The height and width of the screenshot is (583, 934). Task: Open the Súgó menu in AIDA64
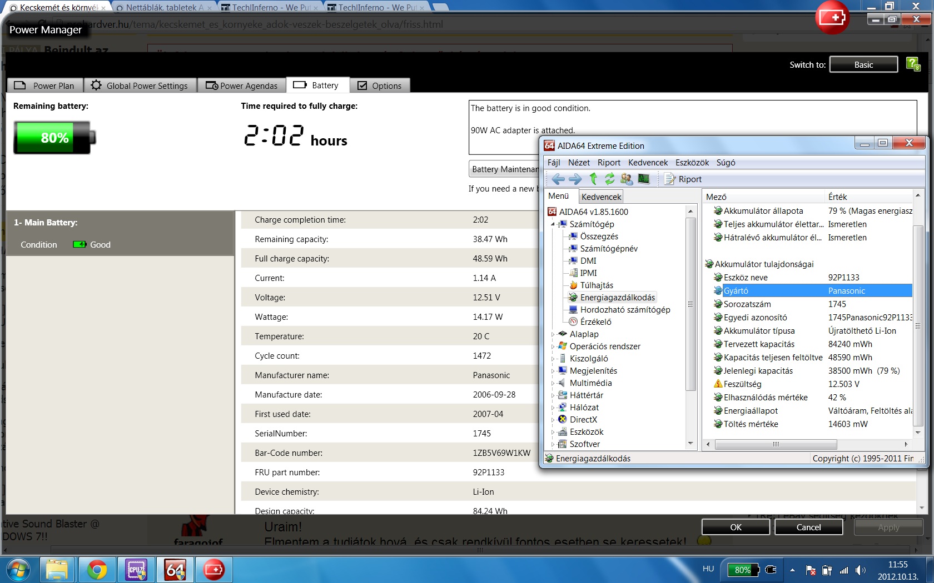726,162
